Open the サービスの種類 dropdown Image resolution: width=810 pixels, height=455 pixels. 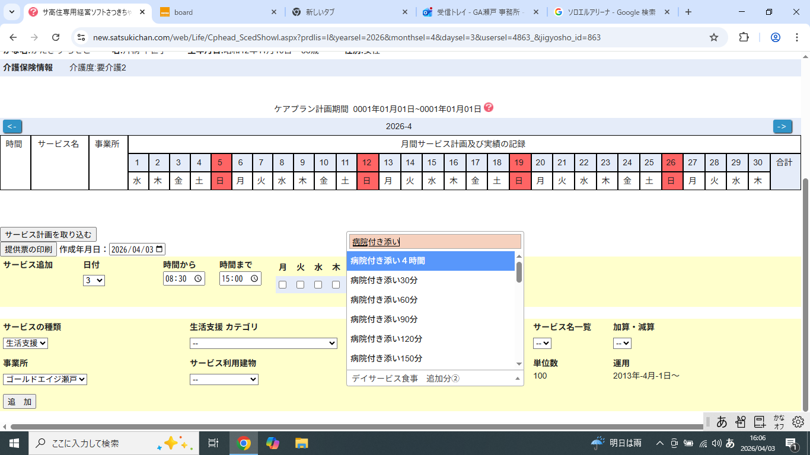coord(25,343)
